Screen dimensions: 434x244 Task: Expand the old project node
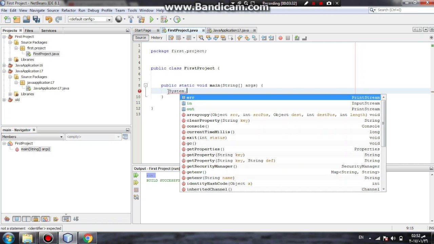pyautogui.click(x=4, y=100)
